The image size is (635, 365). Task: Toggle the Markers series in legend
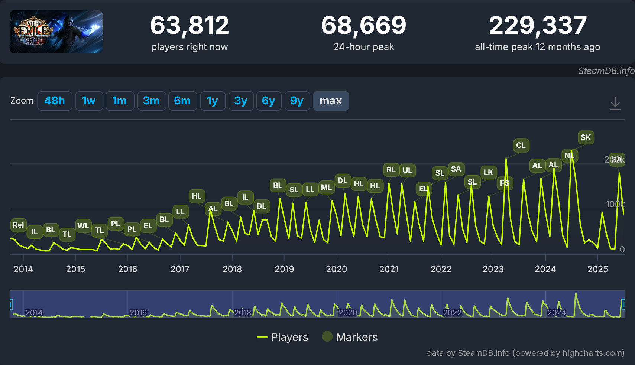tap(350, 337)
